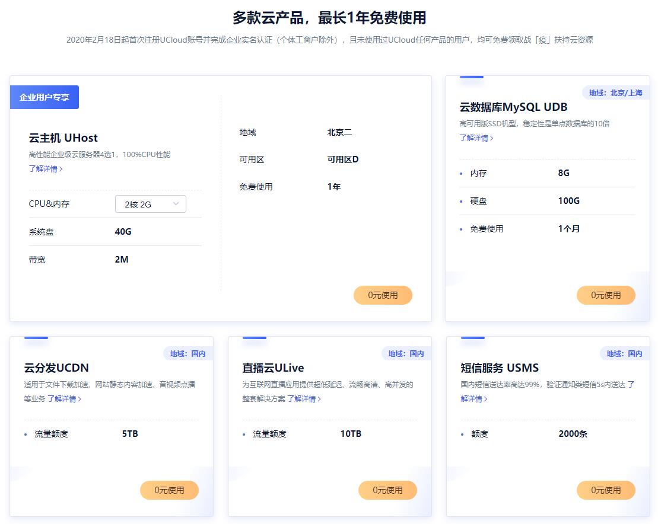Click the page heading 多款云产品，最长1年免费使用
Image resolution: width=658 pixels, height=524 pixels.
[329, 18]
